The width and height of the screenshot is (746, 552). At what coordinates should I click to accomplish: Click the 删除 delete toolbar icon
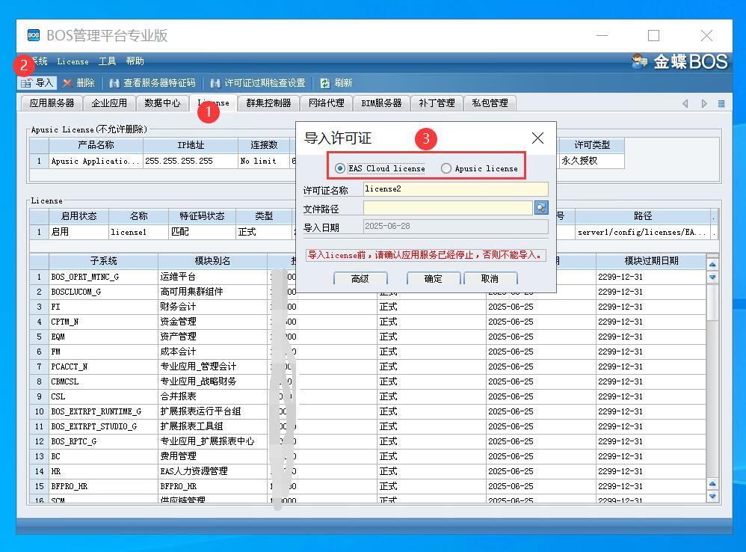point(67,83)
